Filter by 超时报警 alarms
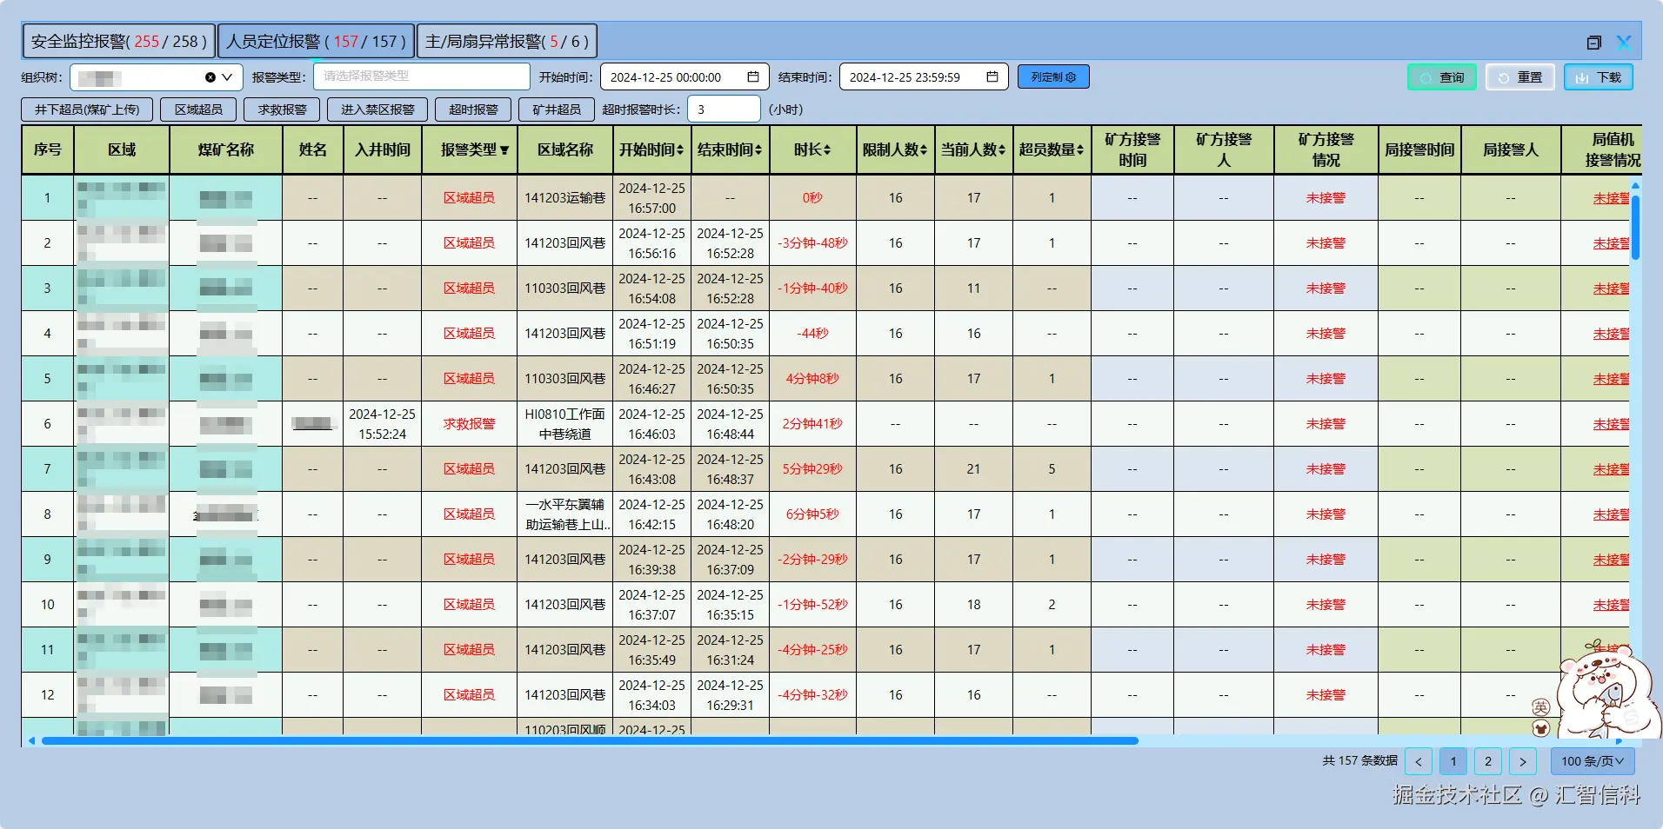Viewport: 1663px width, 829px height. 473,109
